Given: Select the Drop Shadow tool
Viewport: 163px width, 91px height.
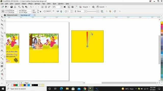Looking at the screenshot, I should (x=2, y=63).
